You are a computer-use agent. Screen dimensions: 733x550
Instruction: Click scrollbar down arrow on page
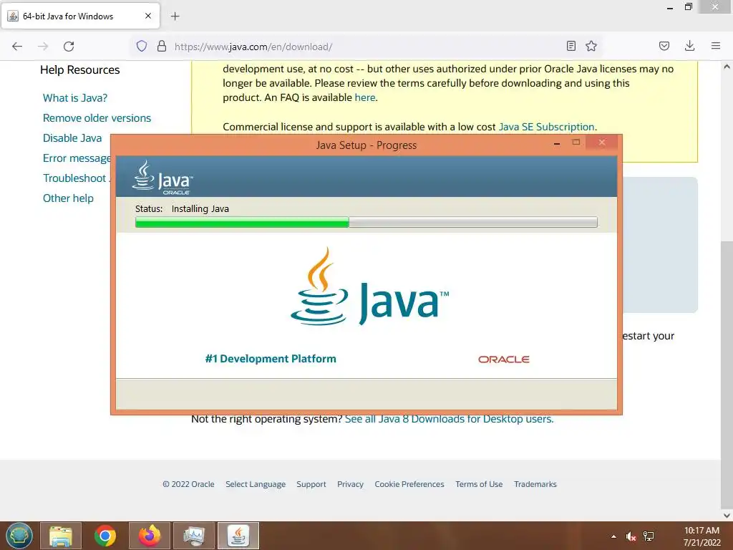pyautogui.click(x=727, y=516)
